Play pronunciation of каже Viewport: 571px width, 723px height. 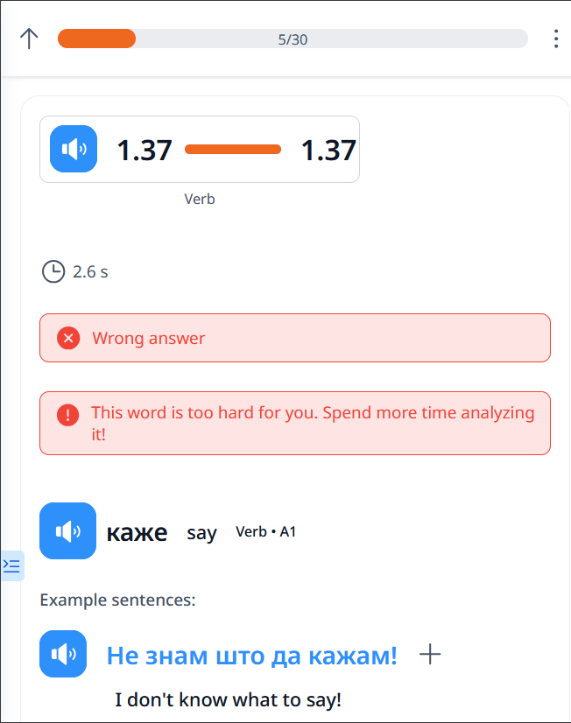[x=67, y=530]
